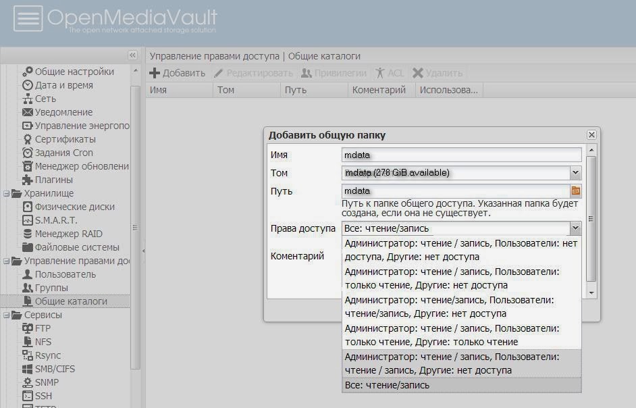Image resolution: width=636 pixels, height=408 pixels.
Task: Open the User (Пользователь) icon
Action: (x=27, y=274)
